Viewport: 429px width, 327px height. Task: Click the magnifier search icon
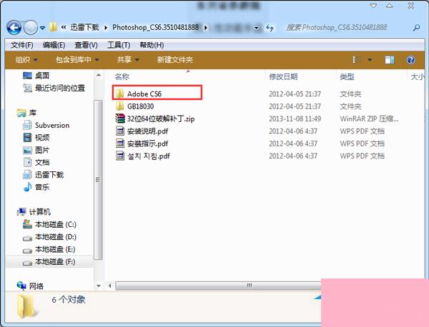coord(416,27)
